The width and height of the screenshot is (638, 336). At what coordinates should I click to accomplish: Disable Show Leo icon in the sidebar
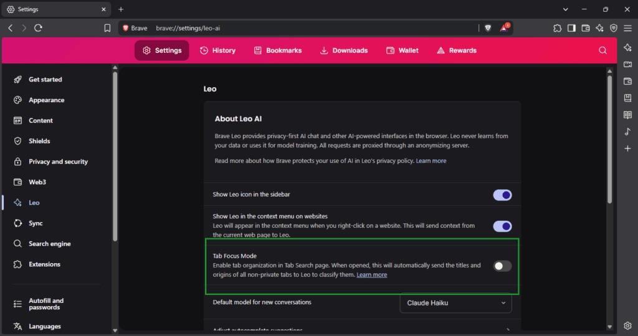click(502, 195)
